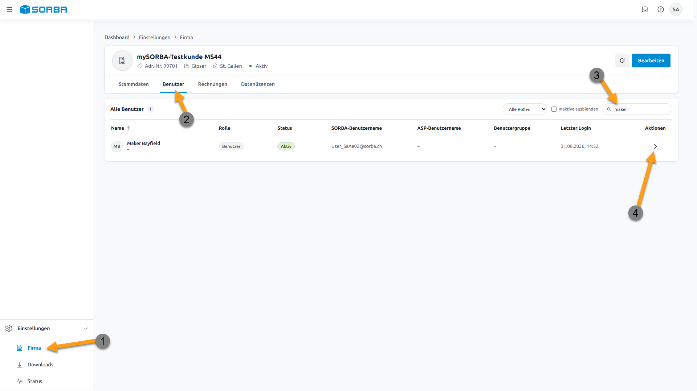Click the St. Gallen pin icon
The width and height of the screenshot is (697, 391).
[215, 66]
